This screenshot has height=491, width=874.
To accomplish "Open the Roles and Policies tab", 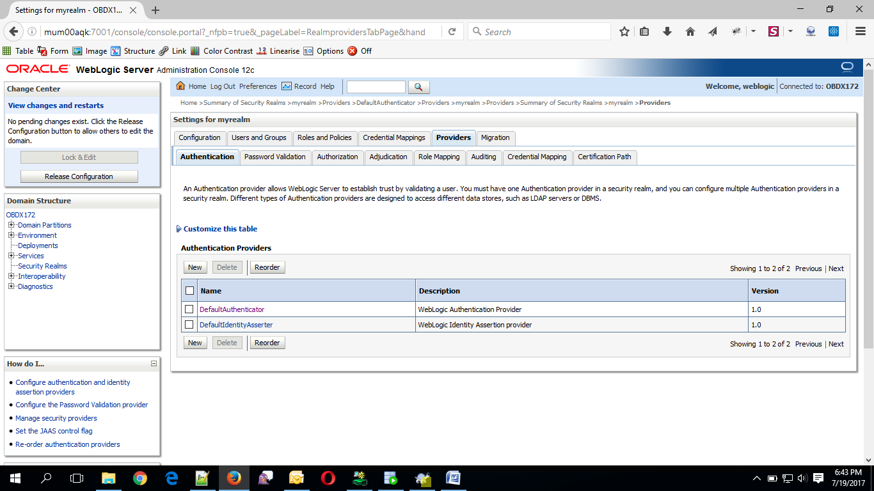I will coord(324,137).
